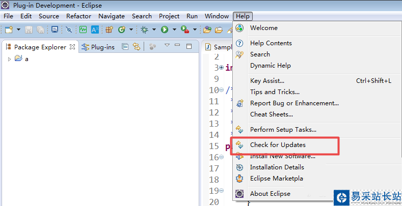
Task: Click the blue A externalize strings icon
Action: 95,30
